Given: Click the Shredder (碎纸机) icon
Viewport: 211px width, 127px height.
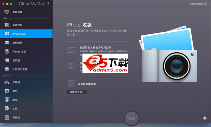Looking at the screenshot, I should pos(7,117).
